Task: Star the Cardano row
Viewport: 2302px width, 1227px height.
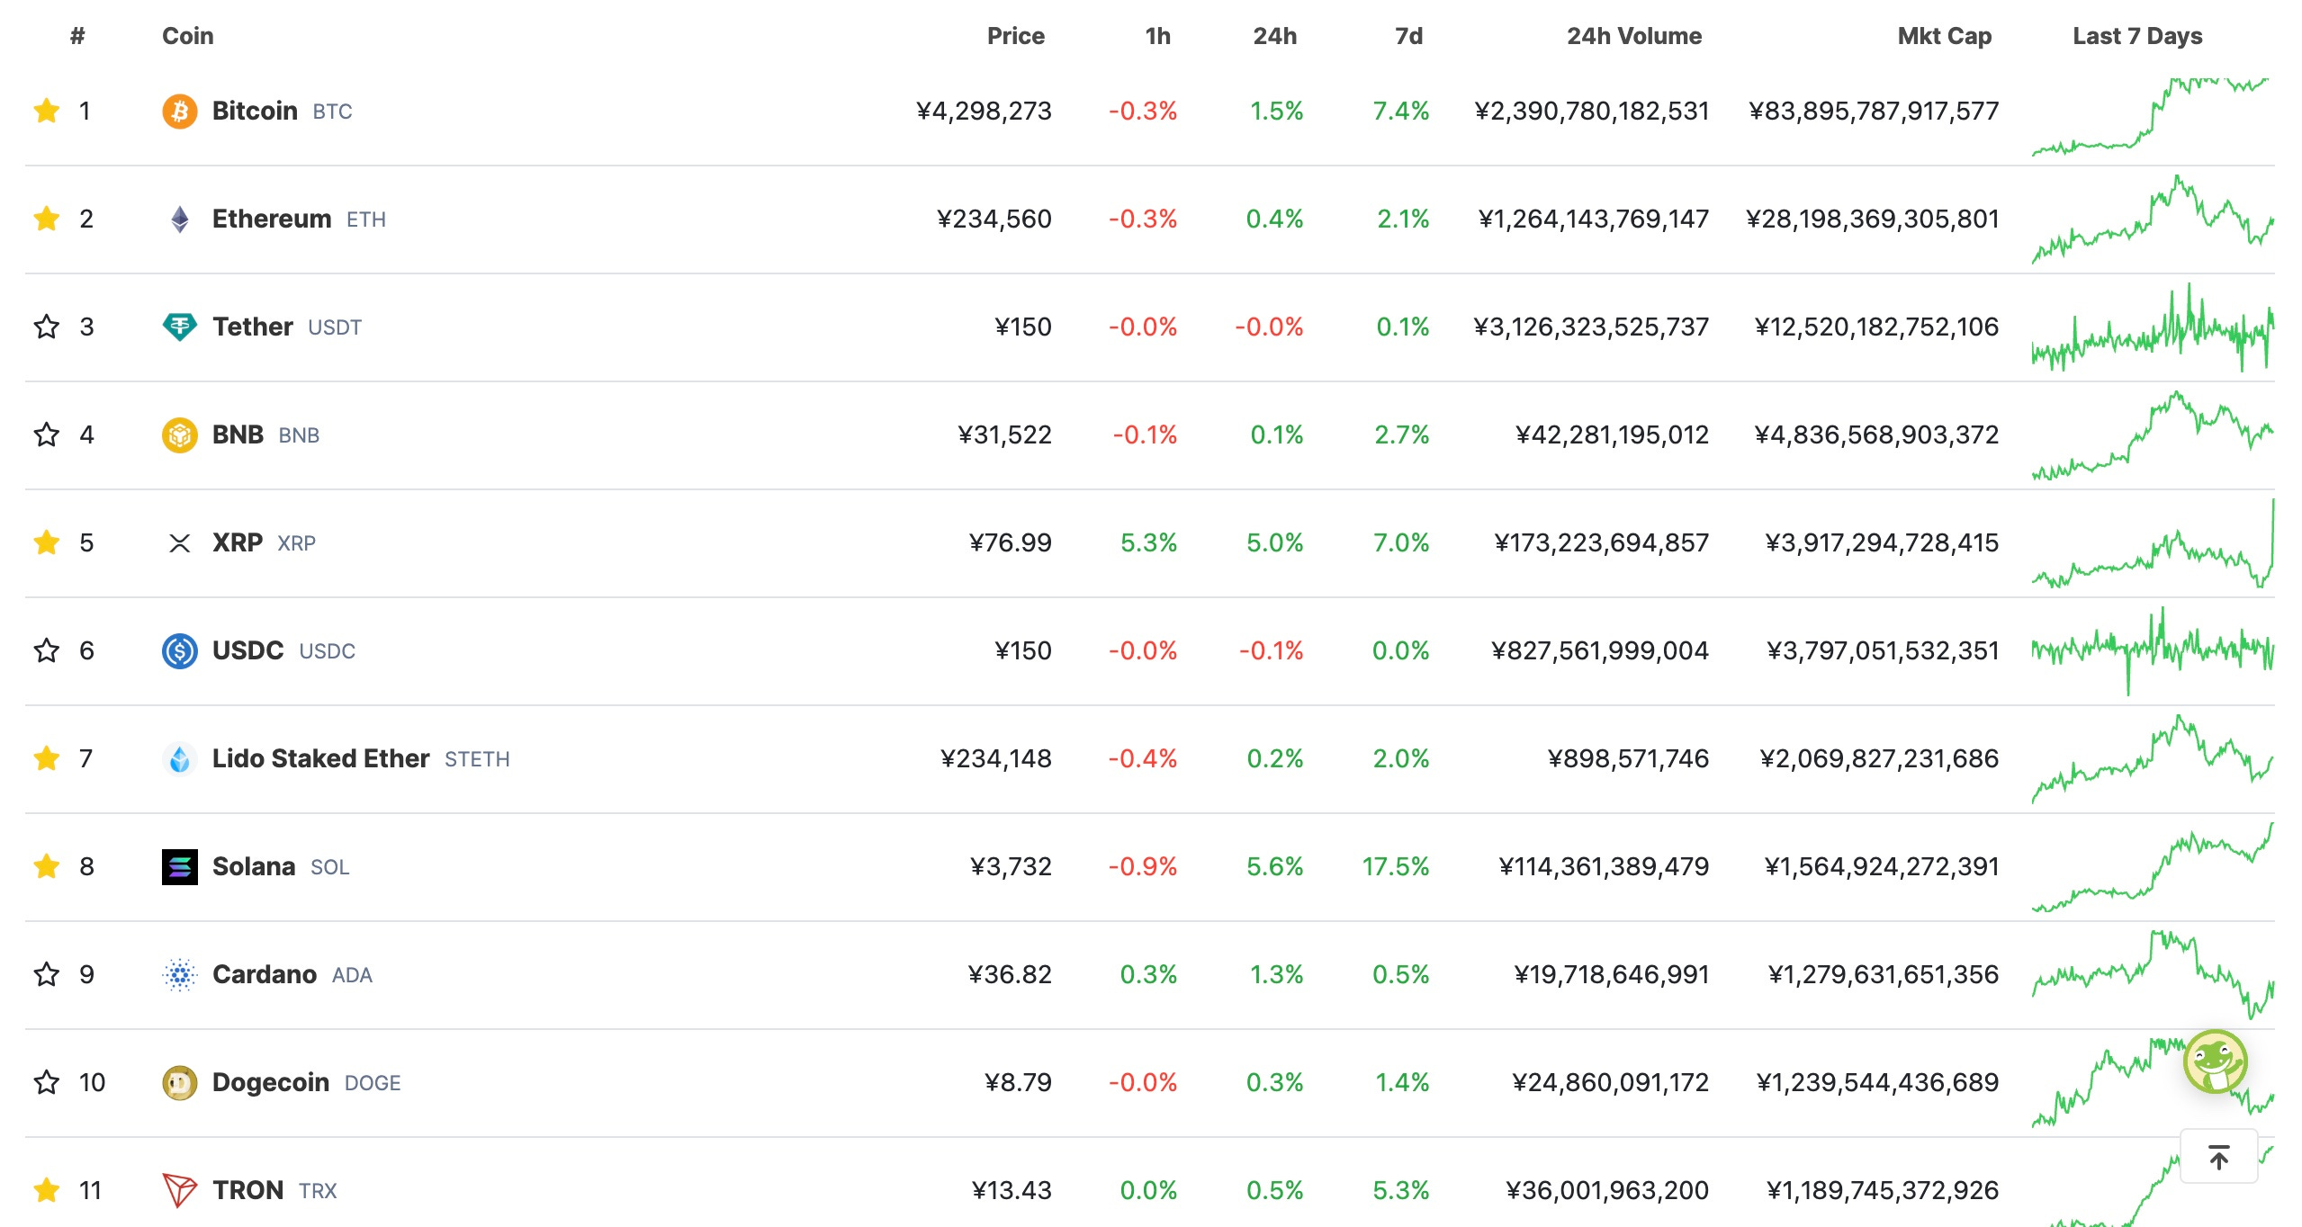Action: (x=47, y=974)
